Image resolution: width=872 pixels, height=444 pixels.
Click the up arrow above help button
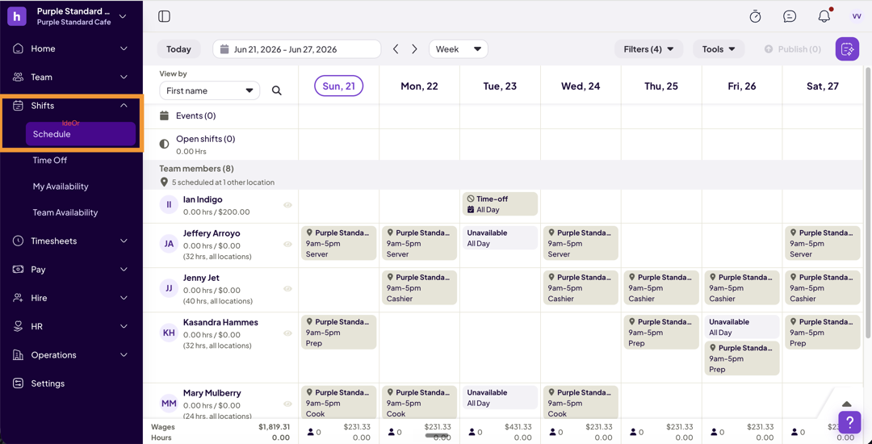point(846,404)
